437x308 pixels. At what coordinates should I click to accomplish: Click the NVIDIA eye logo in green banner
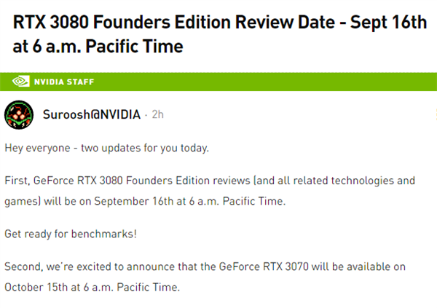(x=22, y=82)
